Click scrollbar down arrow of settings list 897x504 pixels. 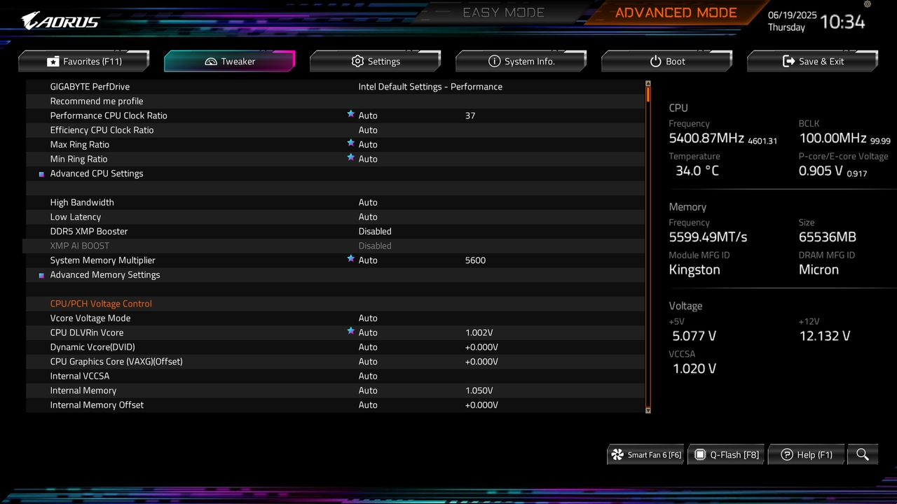(648, 409)
